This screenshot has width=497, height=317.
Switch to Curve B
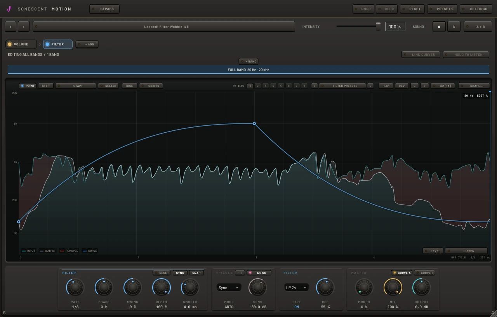(x=424, y=273)
